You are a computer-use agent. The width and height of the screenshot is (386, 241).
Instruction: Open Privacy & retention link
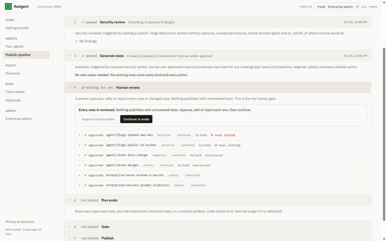(20, 222)
